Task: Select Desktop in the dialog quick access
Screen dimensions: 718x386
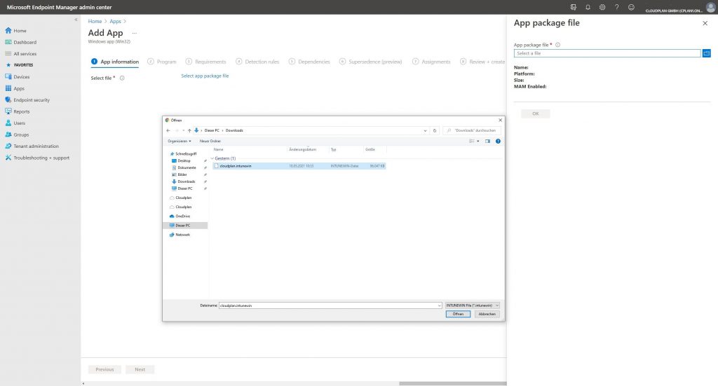Action: (x=184, y=161)
